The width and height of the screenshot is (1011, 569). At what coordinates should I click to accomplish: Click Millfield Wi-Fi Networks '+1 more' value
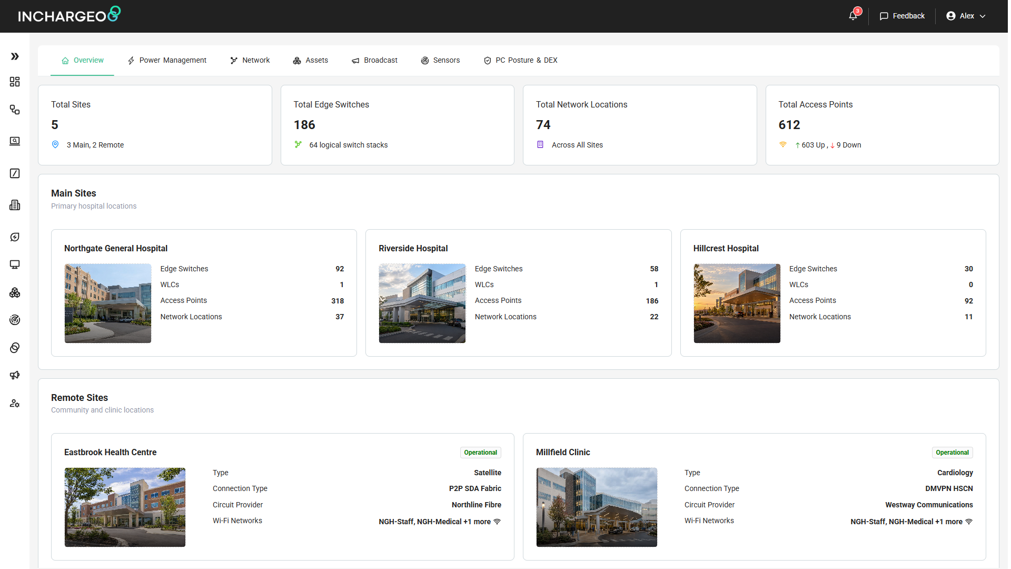pos(911,522)
